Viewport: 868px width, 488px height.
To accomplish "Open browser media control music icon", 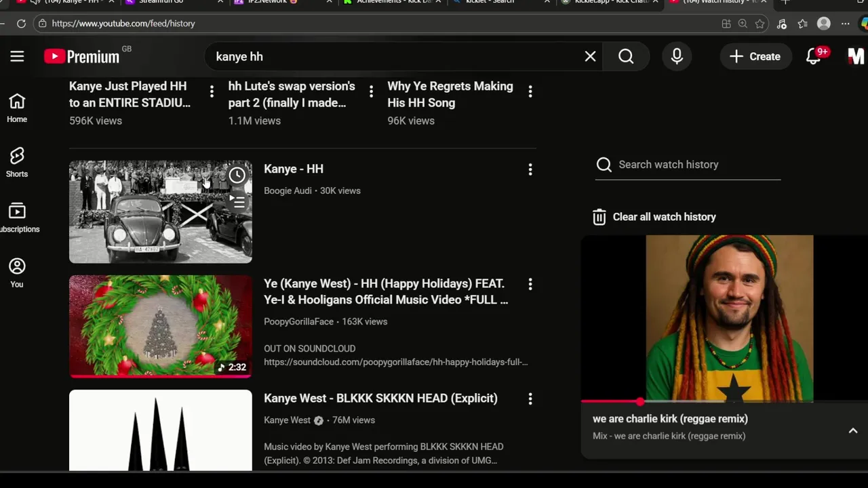I will 782,24.
